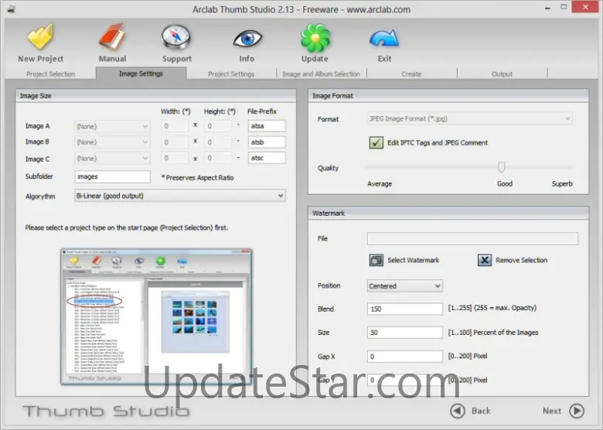
Task: Click the Image B Width field
Action: click(175, 142)
